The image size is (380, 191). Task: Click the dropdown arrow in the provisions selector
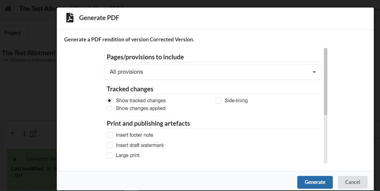(314, 72)
